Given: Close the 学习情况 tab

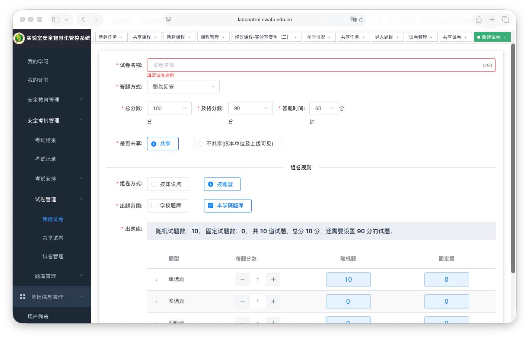Looking at the screenshot, I should coord(329,38).
